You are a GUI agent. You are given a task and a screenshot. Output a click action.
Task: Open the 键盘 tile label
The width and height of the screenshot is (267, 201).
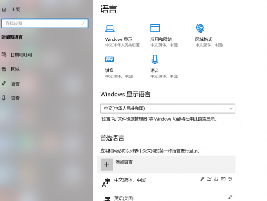coord(109,71)
